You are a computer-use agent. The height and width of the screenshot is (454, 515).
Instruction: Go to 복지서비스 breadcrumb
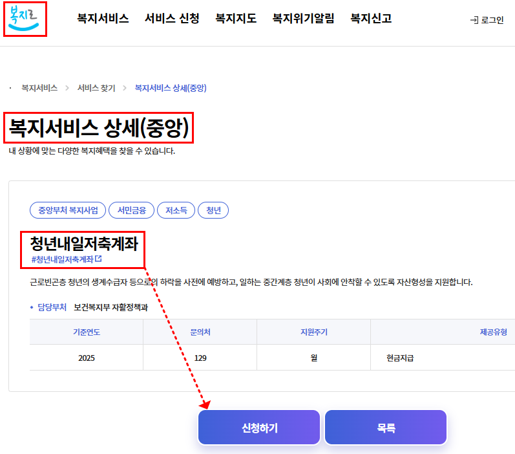(39, 88)
